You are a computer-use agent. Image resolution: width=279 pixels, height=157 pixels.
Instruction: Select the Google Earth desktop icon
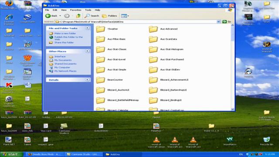(x=27, y=18)
